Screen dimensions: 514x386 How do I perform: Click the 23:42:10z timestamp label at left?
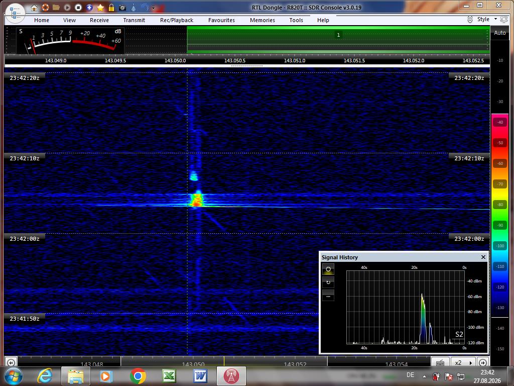point(24,158)
